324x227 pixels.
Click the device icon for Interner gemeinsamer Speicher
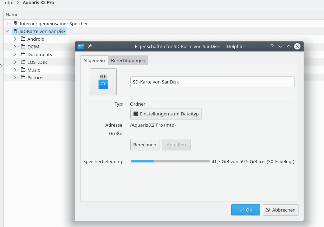click(15, 23)
